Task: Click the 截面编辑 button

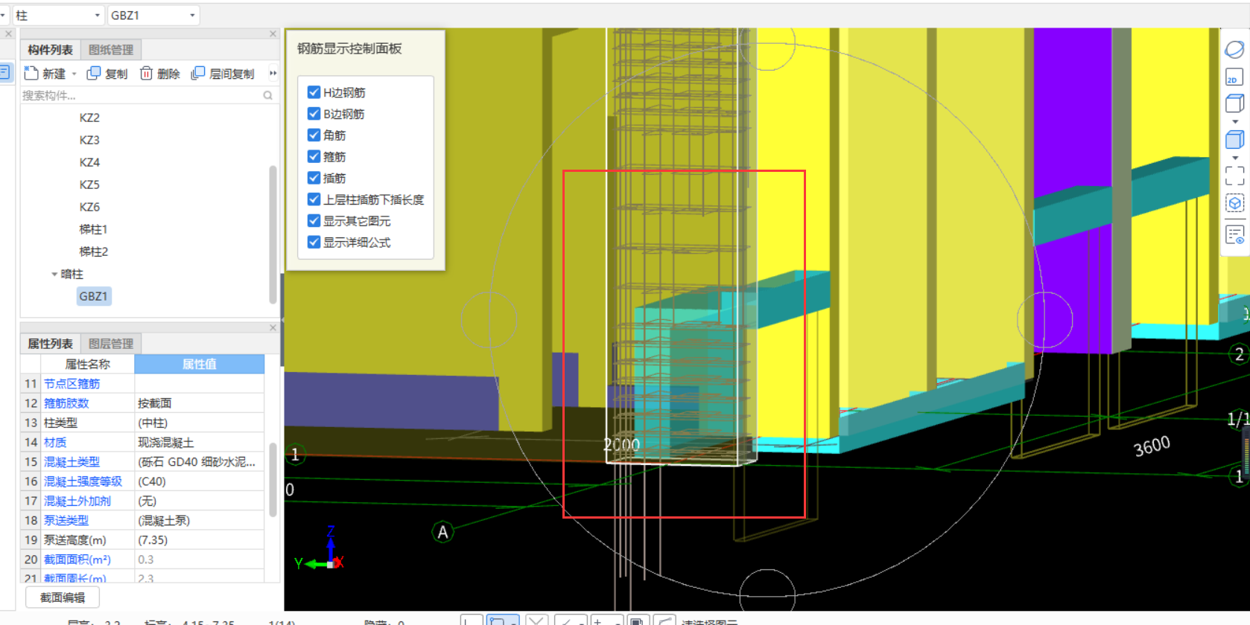Action: pos(63,597)
